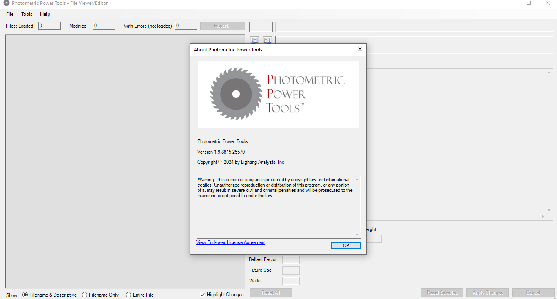Click the Ballast Factor input field
The image size is (557, 299).
[x=291, y=260]
